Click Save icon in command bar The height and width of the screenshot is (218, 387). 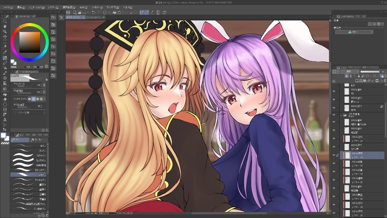(84, 12)
